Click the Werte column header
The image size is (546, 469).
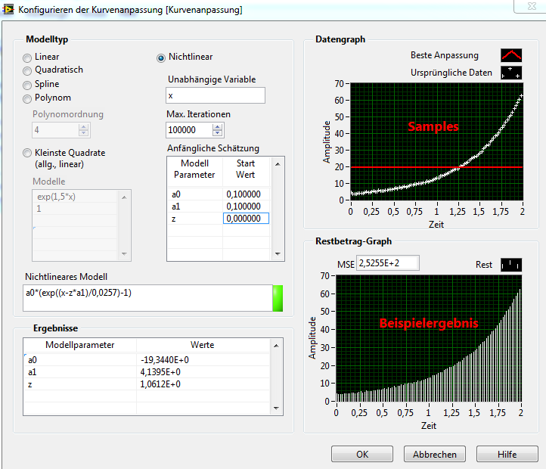(x=203, y=345)
